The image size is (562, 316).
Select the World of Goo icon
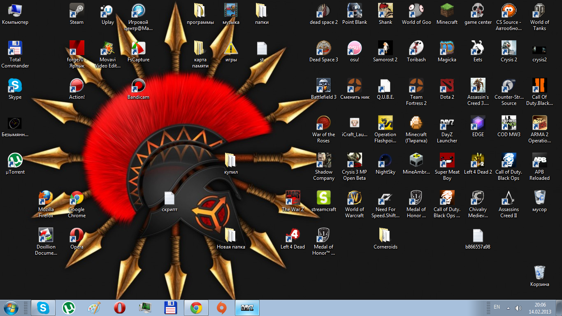[416, 14]
